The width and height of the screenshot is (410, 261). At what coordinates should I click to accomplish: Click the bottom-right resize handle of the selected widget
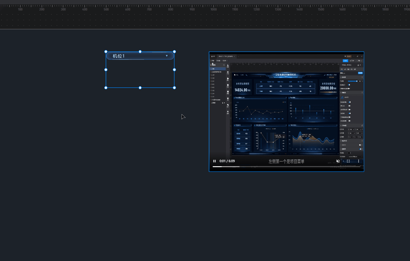point(174,88)
